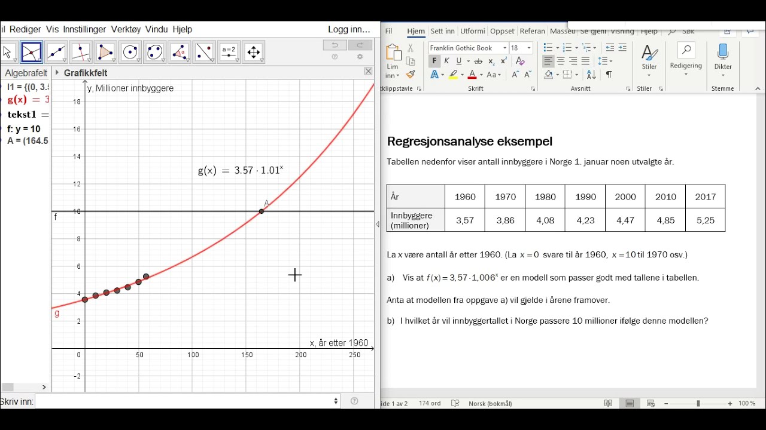This screenshot has width=766, height=430.
Task: Open bullet list dropdown arrow in Word
Action: (557, 48)
